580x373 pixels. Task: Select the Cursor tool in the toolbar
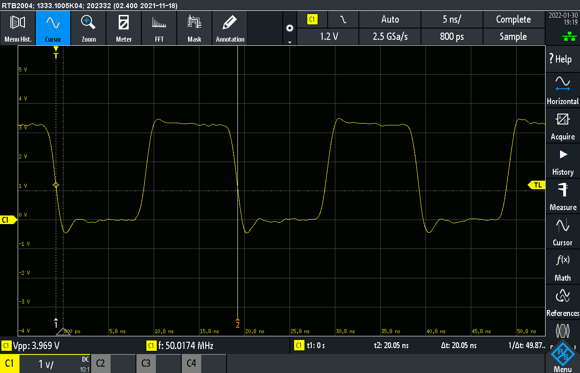coord(53,28)
